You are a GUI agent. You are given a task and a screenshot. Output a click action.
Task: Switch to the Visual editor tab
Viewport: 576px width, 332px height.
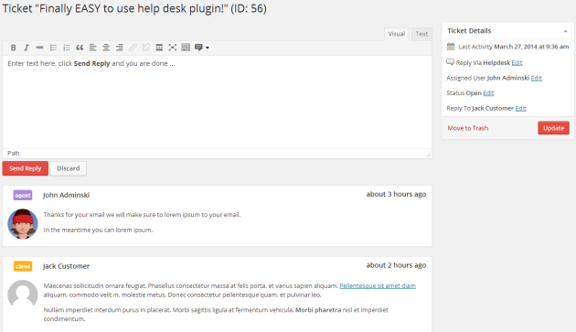pyautogui.click(x=397, y=34)
